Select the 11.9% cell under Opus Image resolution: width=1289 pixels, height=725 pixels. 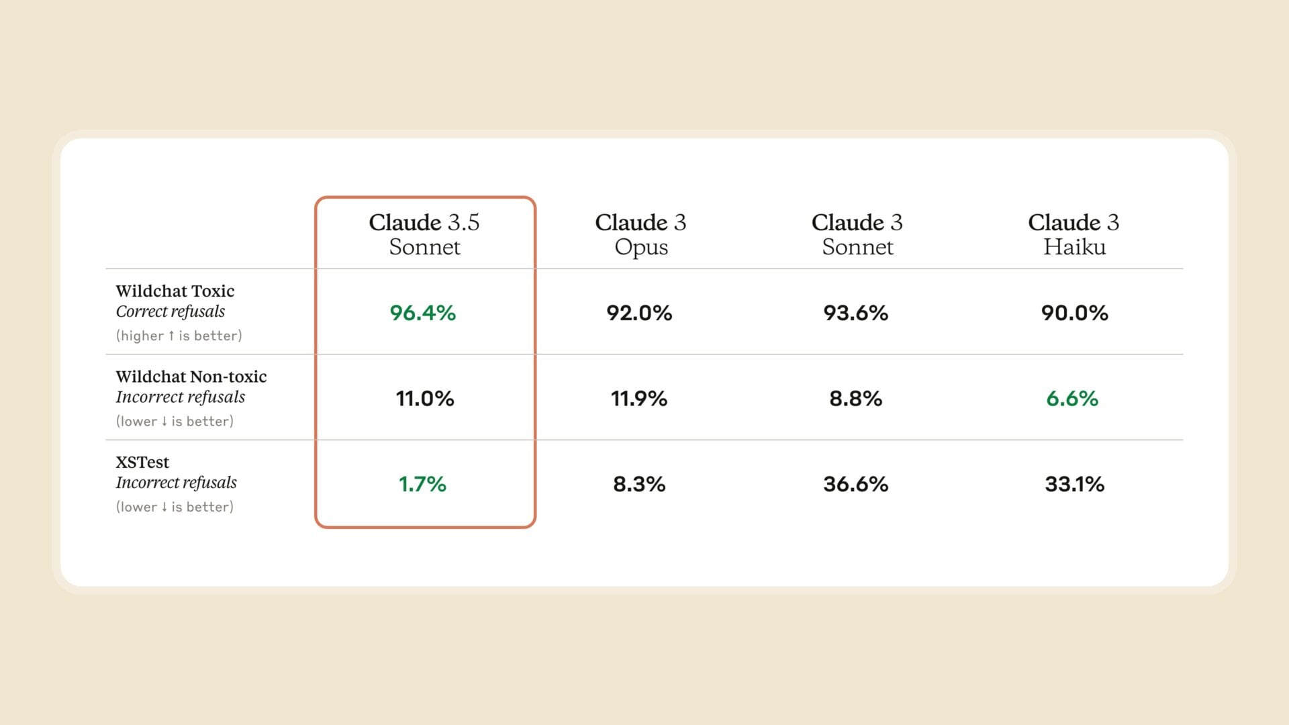click(639, 399)
